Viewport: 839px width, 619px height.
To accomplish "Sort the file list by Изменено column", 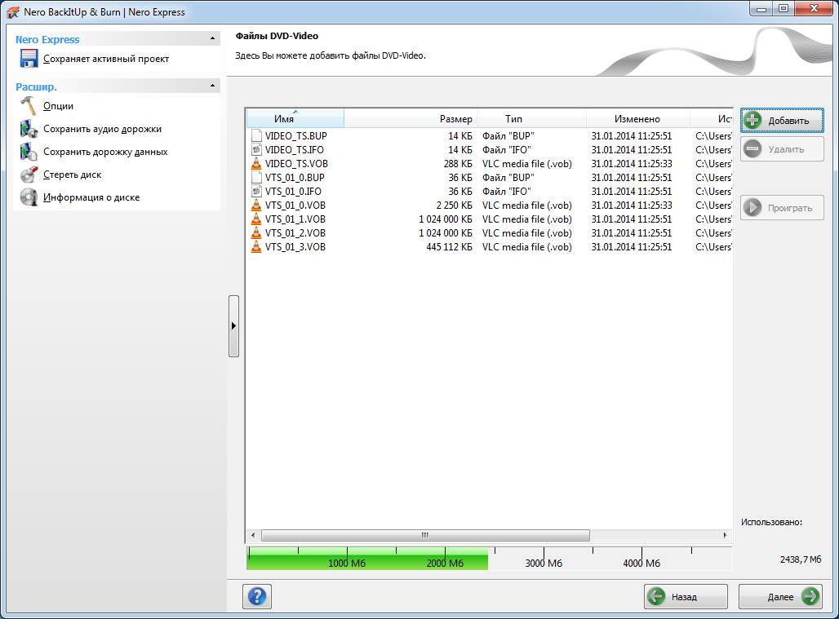I will [x=637, y=119].
